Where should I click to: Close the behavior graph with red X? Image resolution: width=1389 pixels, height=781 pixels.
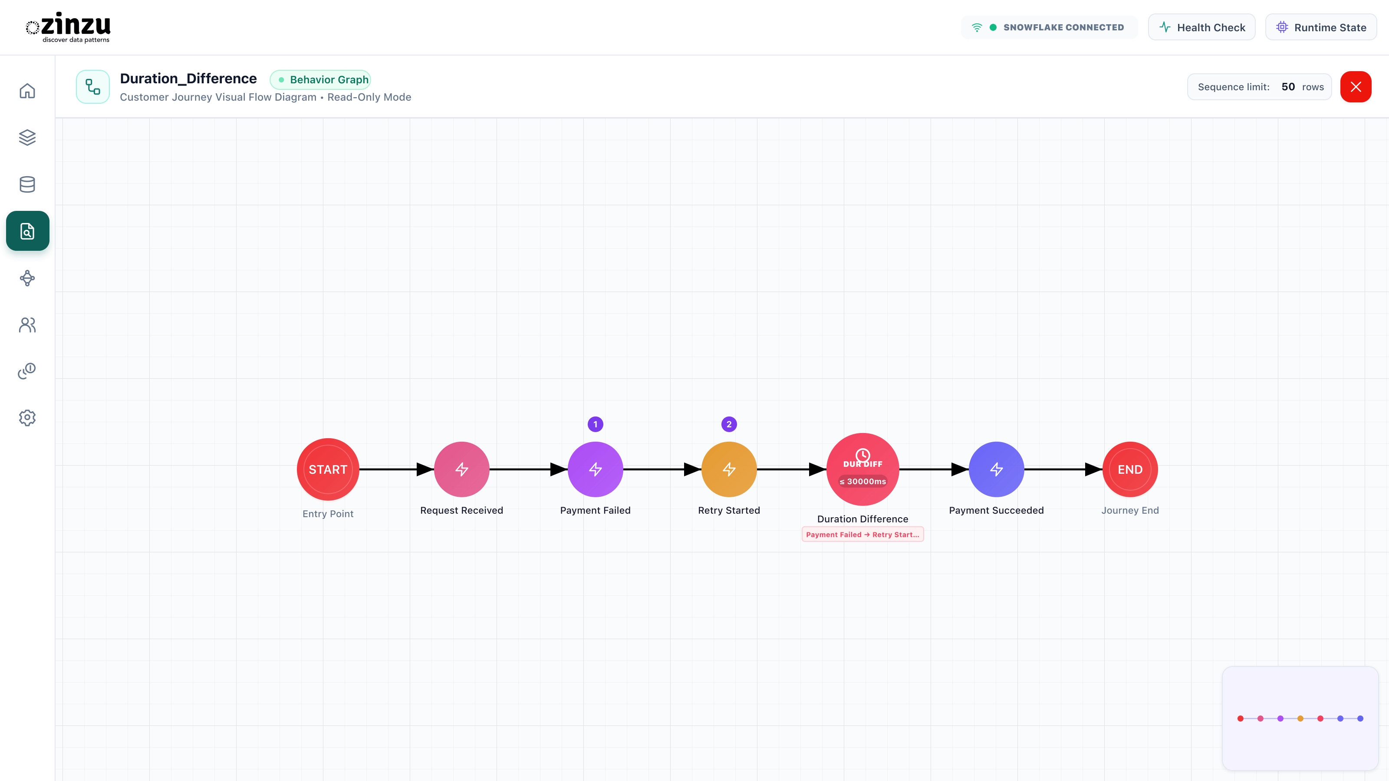pyautogui.click(x=1356, y=87)
